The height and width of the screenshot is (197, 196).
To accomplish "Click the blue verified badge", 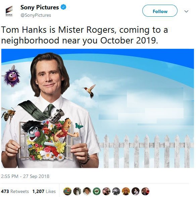I will [63, 7].
